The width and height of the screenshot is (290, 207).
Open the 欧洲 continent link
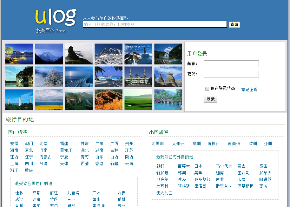click(253, 143)
